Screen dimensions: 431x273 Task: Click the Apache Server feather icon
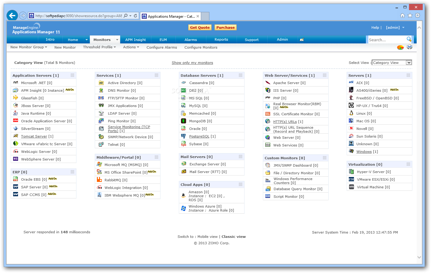click(268, 83)
